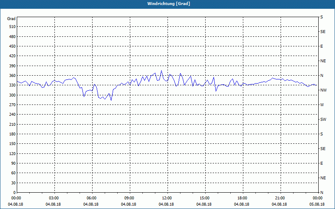Pick the 300 y-axis value
This screenshot has height=209, width=335.
click(12, 95)
